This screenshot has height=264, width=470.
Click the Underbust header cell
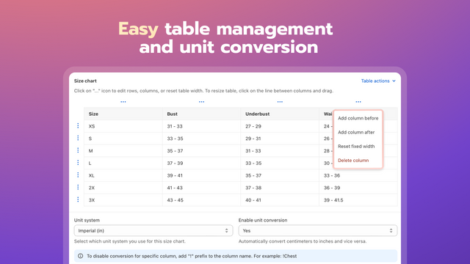pos(280,114)
